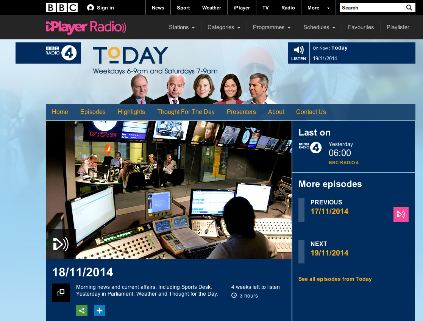This screenshot has height=321, width=423.
Task: Click the presenters group photo
Action: click(x=198, y=89)
